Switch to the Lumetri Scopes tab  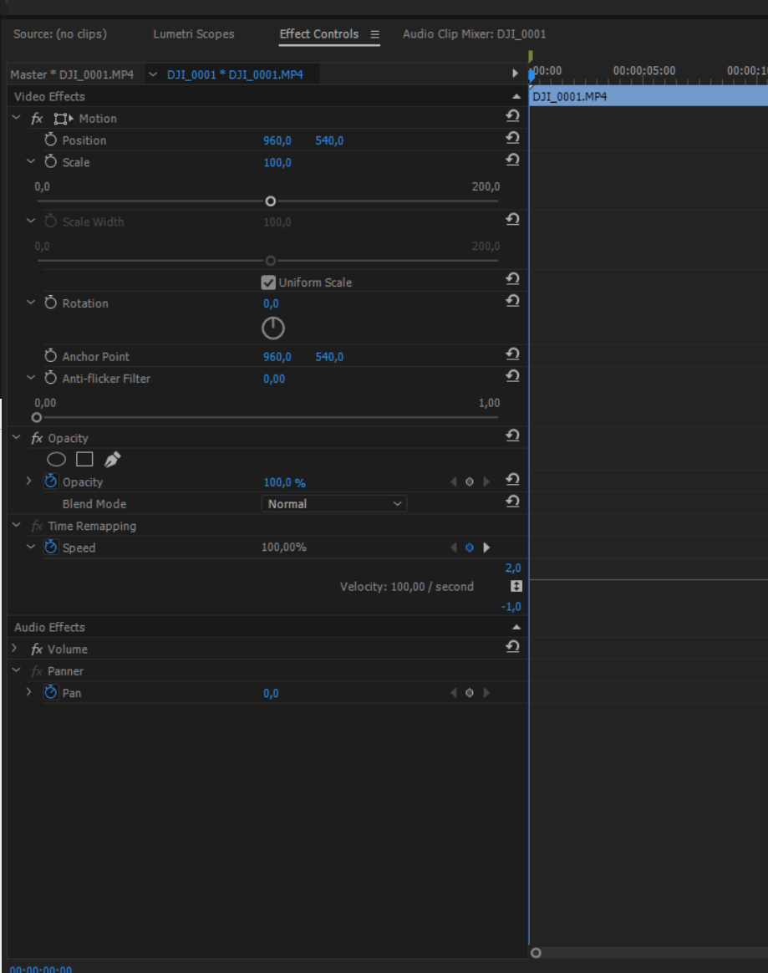(193, 34)
